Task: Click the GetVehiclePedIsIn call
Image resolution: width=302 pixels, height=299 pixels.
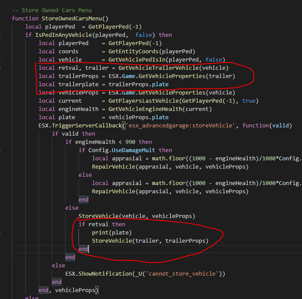Action: 167,60
